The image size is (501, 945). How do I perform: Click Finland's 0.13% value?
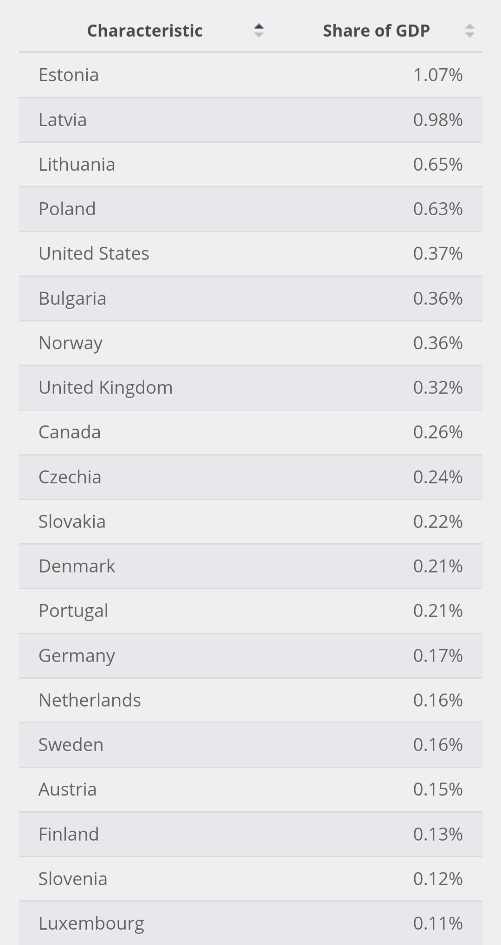pyautogui.click(x=437, y=835)
